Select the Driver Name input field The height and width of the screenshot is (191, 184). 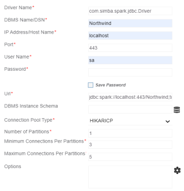click(x=130, y=11)
